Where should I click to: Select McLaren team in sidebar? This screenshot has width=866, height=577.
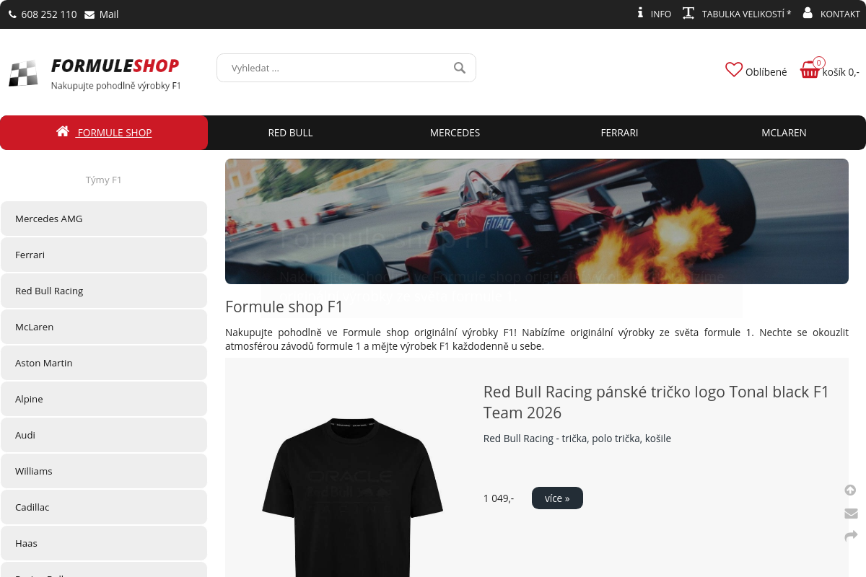pos(104,327)
